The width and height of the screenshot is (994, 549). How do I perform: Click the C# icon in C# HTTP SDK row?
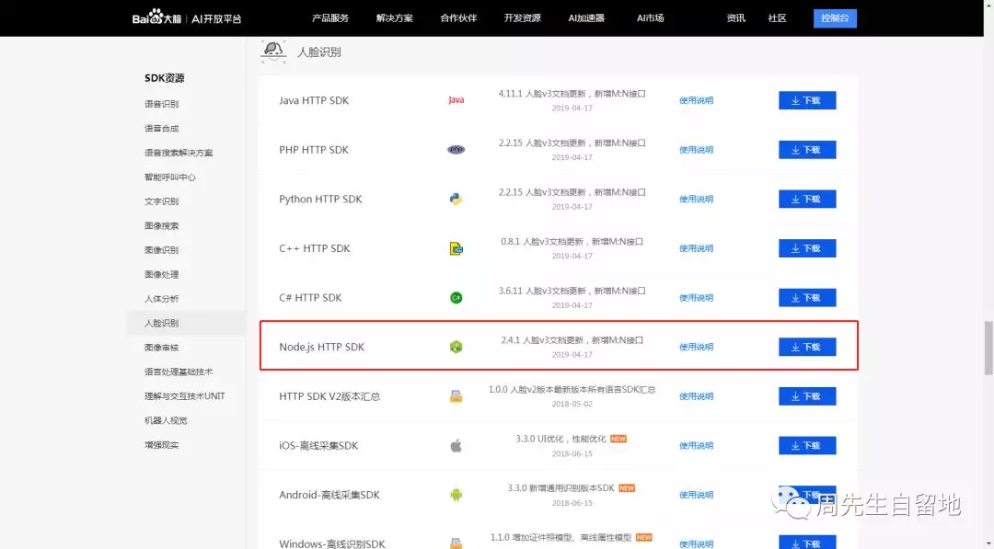[x=456, y=298]
